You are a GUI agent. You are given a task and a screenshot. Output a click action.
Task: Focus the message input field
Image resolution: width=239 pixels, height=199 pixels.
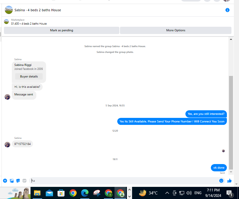124,181
